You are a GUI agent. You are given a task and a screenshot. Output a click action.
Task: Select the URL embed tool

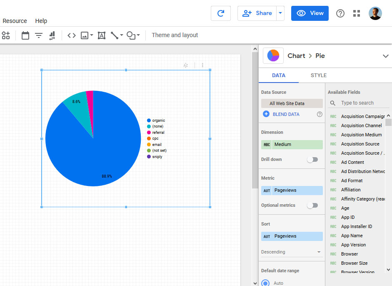click(71, 35)
